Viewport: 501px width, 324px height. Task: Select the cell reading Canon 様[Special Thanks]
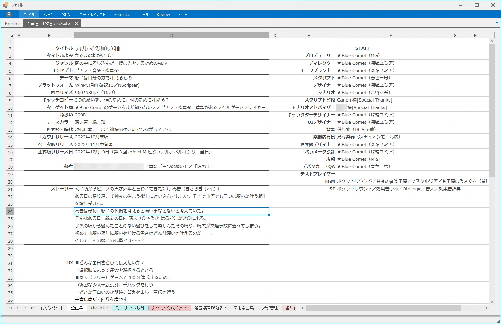(x=391, y=100)
